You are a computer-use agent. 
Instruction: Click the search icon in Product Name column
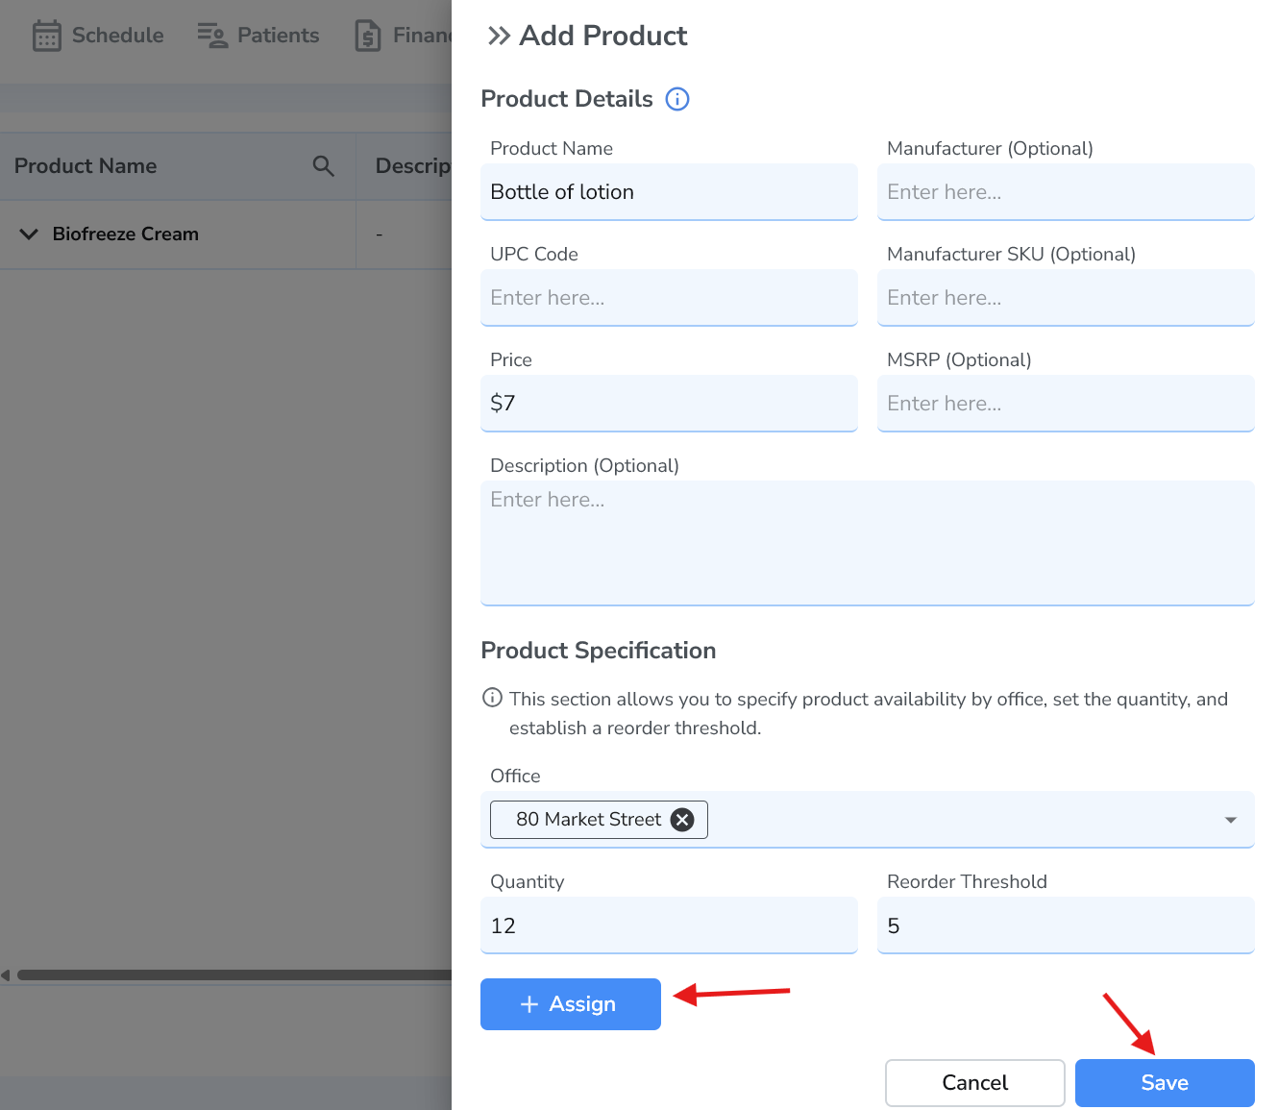(x=323, y=165)
